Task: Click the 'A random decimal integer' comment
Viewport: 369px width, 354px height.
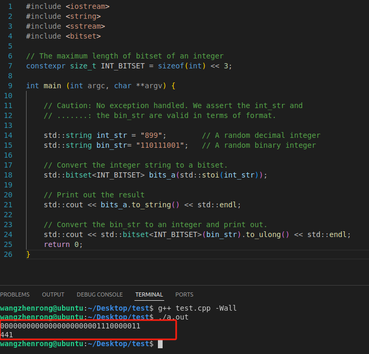Action: pos(261,135)
